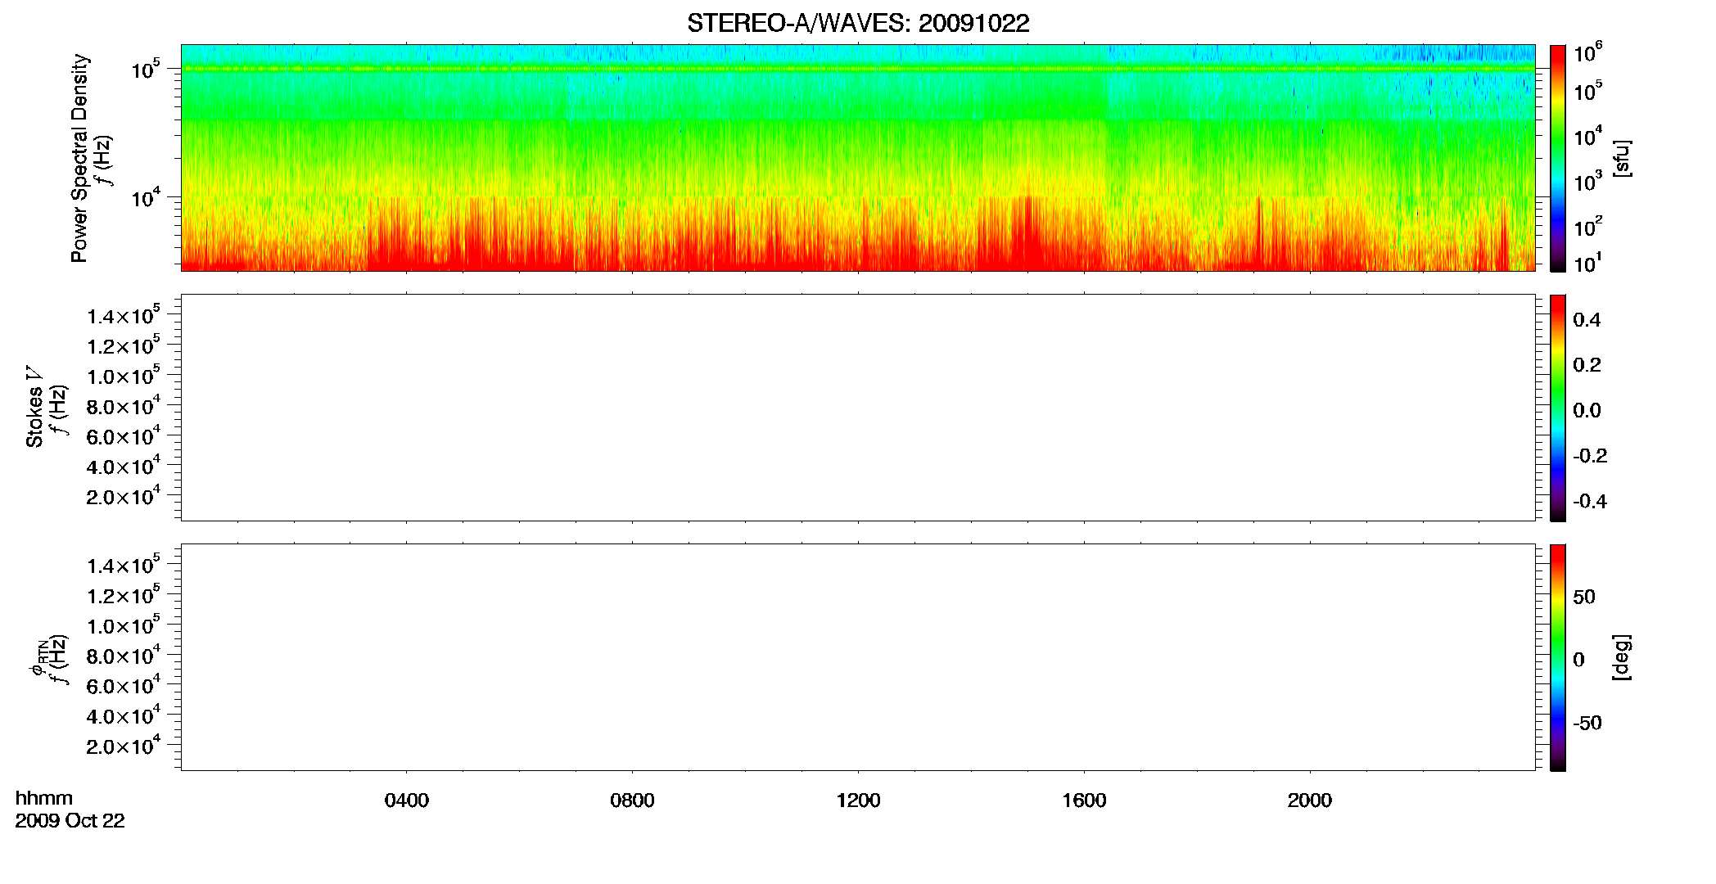Screen dimensions: 1716x884
Task: Click the 0.4 tick on Stokes V colorbar
Action: [1587, 320]
